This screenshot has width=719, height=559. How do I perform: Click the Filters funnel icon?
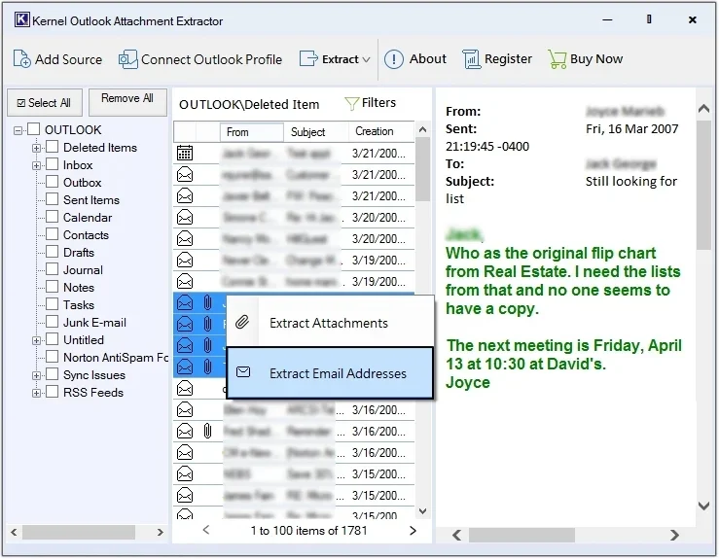coord(351,104)
